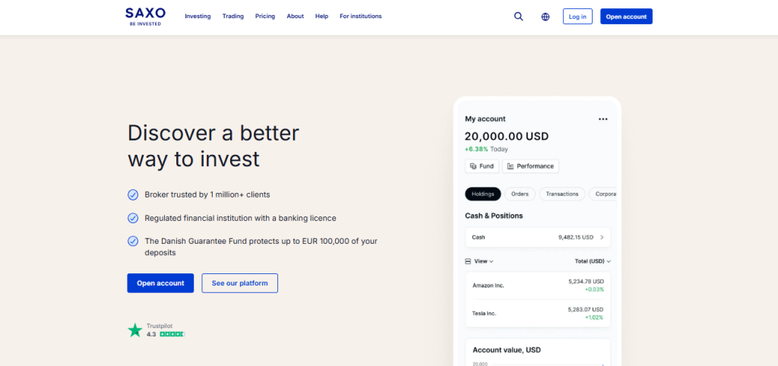Click See our platform button
This screenshot has width=778, height=366.
pos(239,283)
